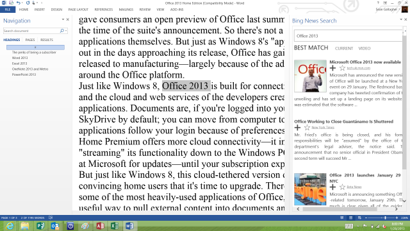This screenshot has height=231, width=410.
Task: Go to the PowerPoint 2013 heading
Action: [x=24, y=74]
